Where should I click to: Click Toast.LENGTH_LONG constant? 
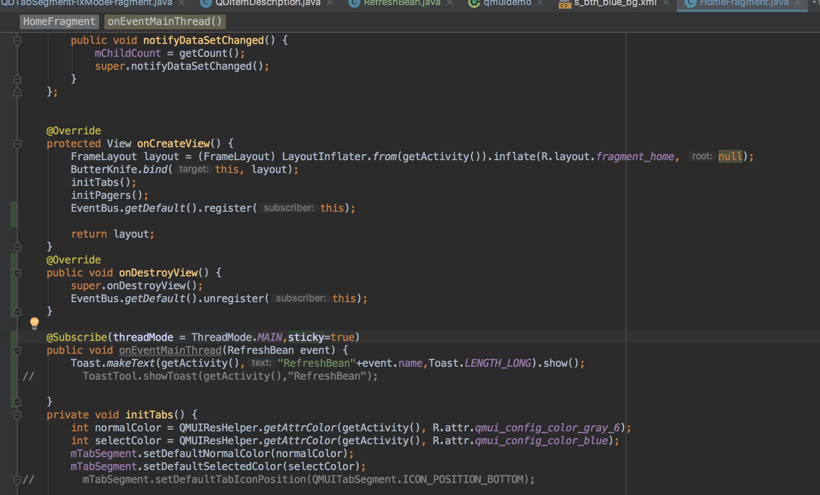[480, 363]
